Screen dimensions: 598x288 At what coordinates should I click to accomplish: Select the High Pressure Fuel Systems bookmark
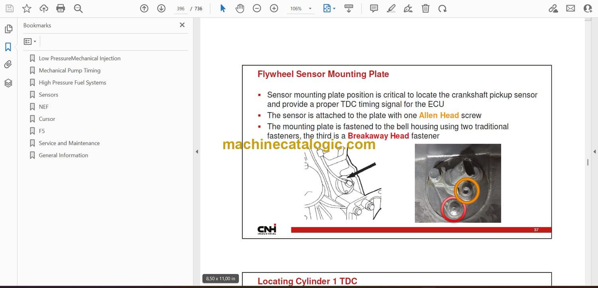73,83
